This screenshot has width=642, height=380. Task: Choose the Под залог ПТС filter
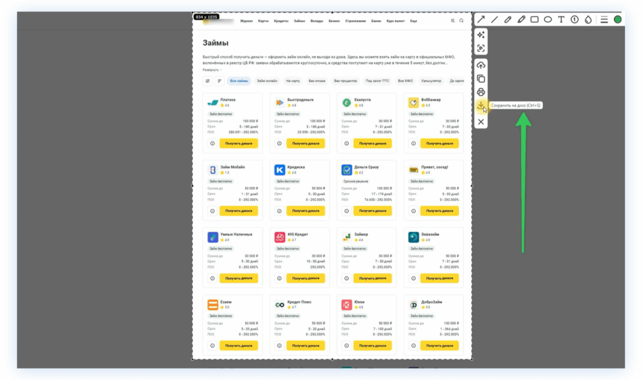click(x=377, y=81)
